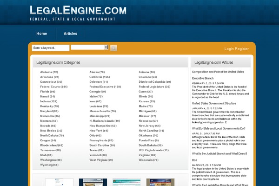Open the Alaska (78) category

click(x=97, y=72)
